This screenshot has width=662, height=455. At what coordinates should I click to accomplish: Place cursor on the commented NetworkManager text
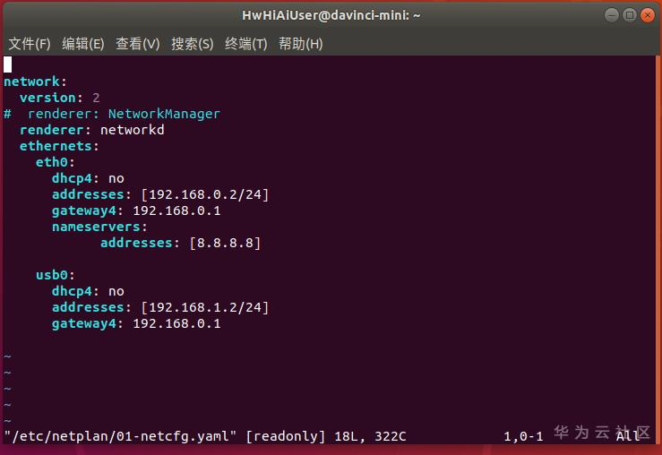coord(164,114)
